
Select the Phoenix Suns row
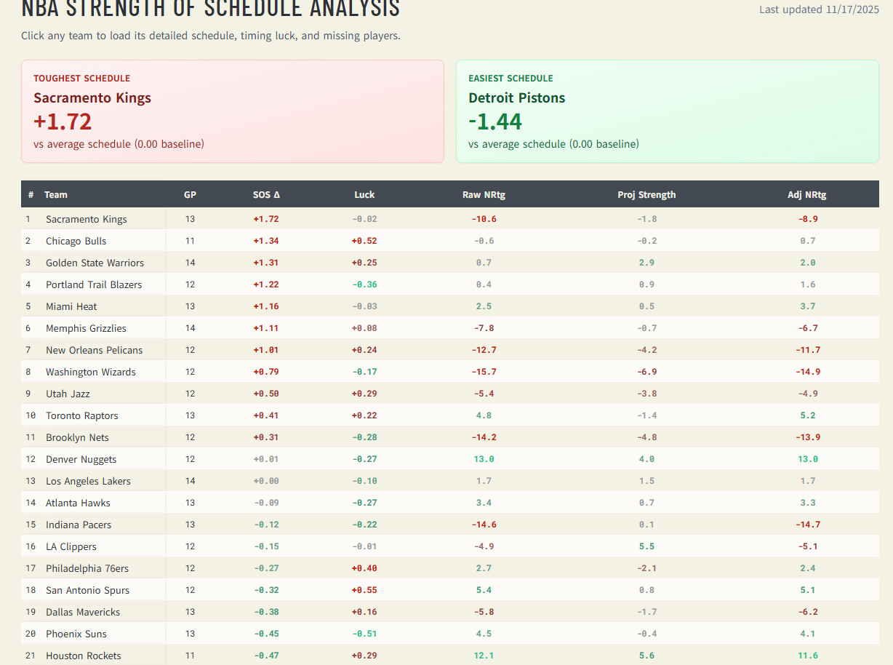(450, 634)
